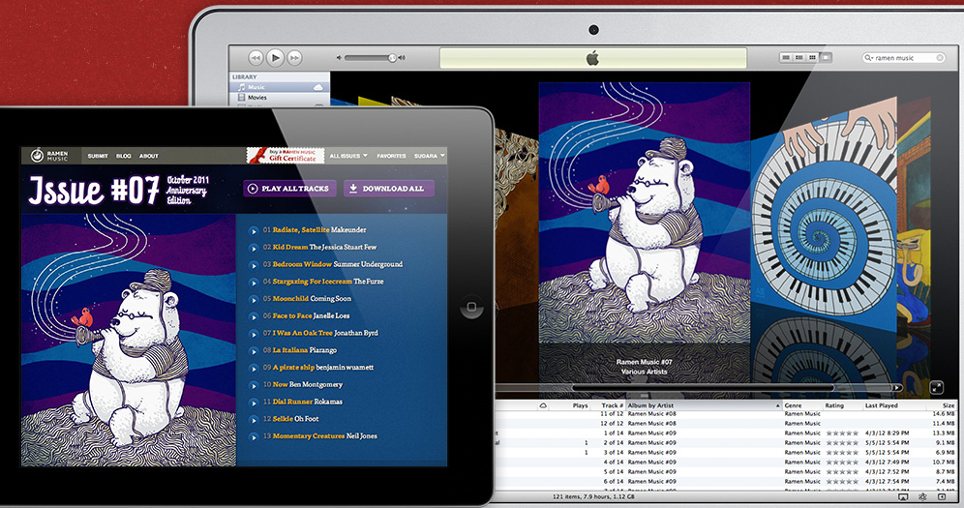Open the Submit page on Ramen Music
Viewport: 964px width, 508px height.
point(98,156)
